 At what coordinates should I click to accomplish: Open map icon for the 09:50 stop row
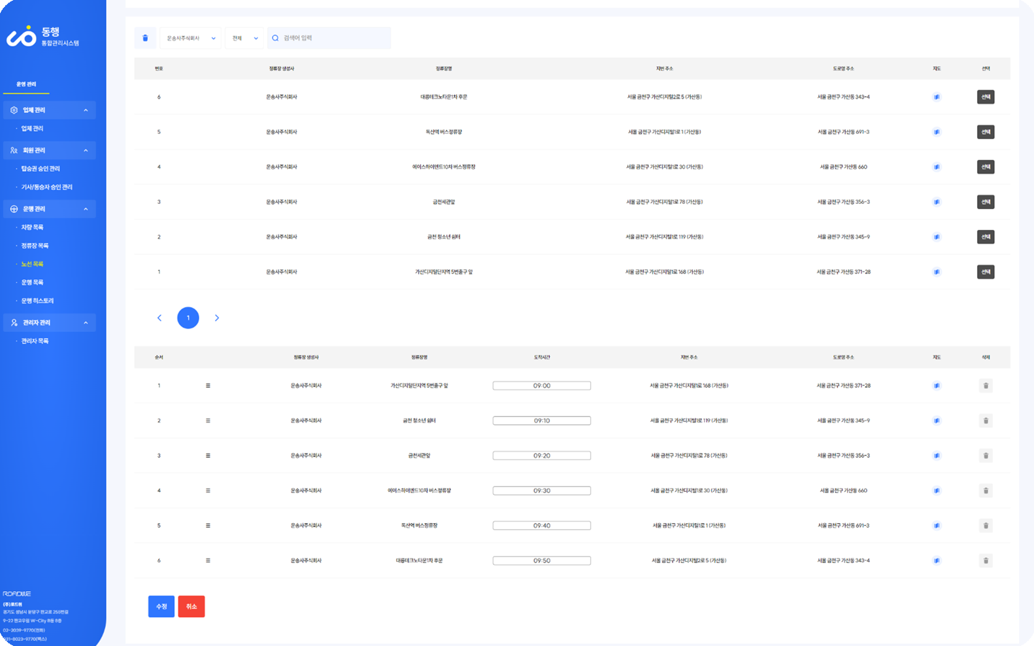pos(937,560)
